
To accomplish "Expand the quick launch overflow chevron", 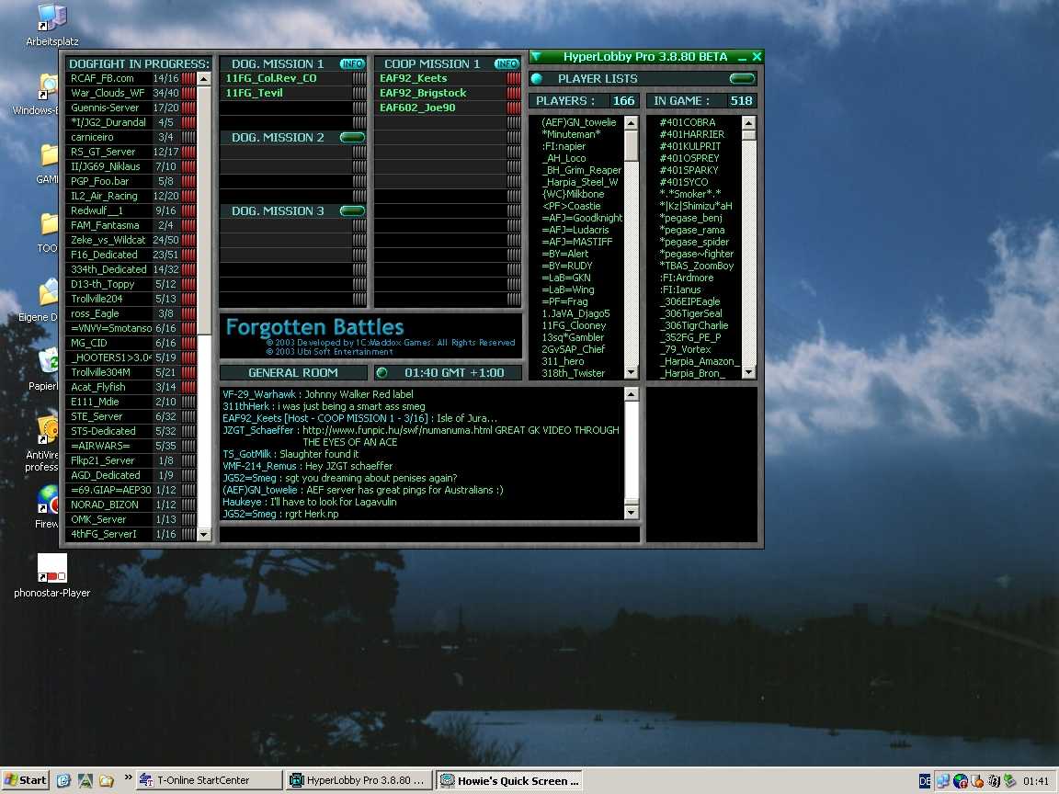I will (x=128, y=778).
